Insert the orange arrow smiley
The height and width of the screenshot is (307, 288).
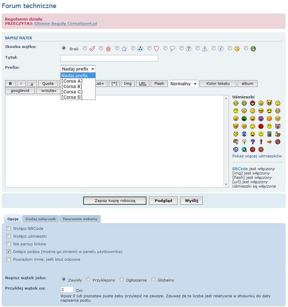[269, 142]
